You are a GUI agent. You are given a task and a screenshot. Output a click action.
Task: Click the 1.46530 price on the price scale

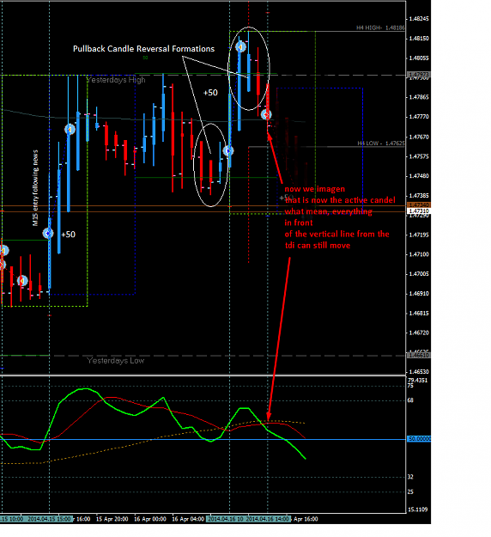coord(419,372)
